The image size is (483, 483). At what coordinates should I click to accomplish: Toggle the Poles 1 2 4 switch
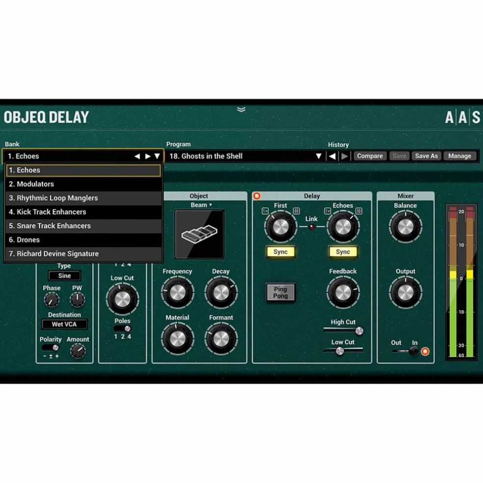pyautogui.click(x=122, y=329)
